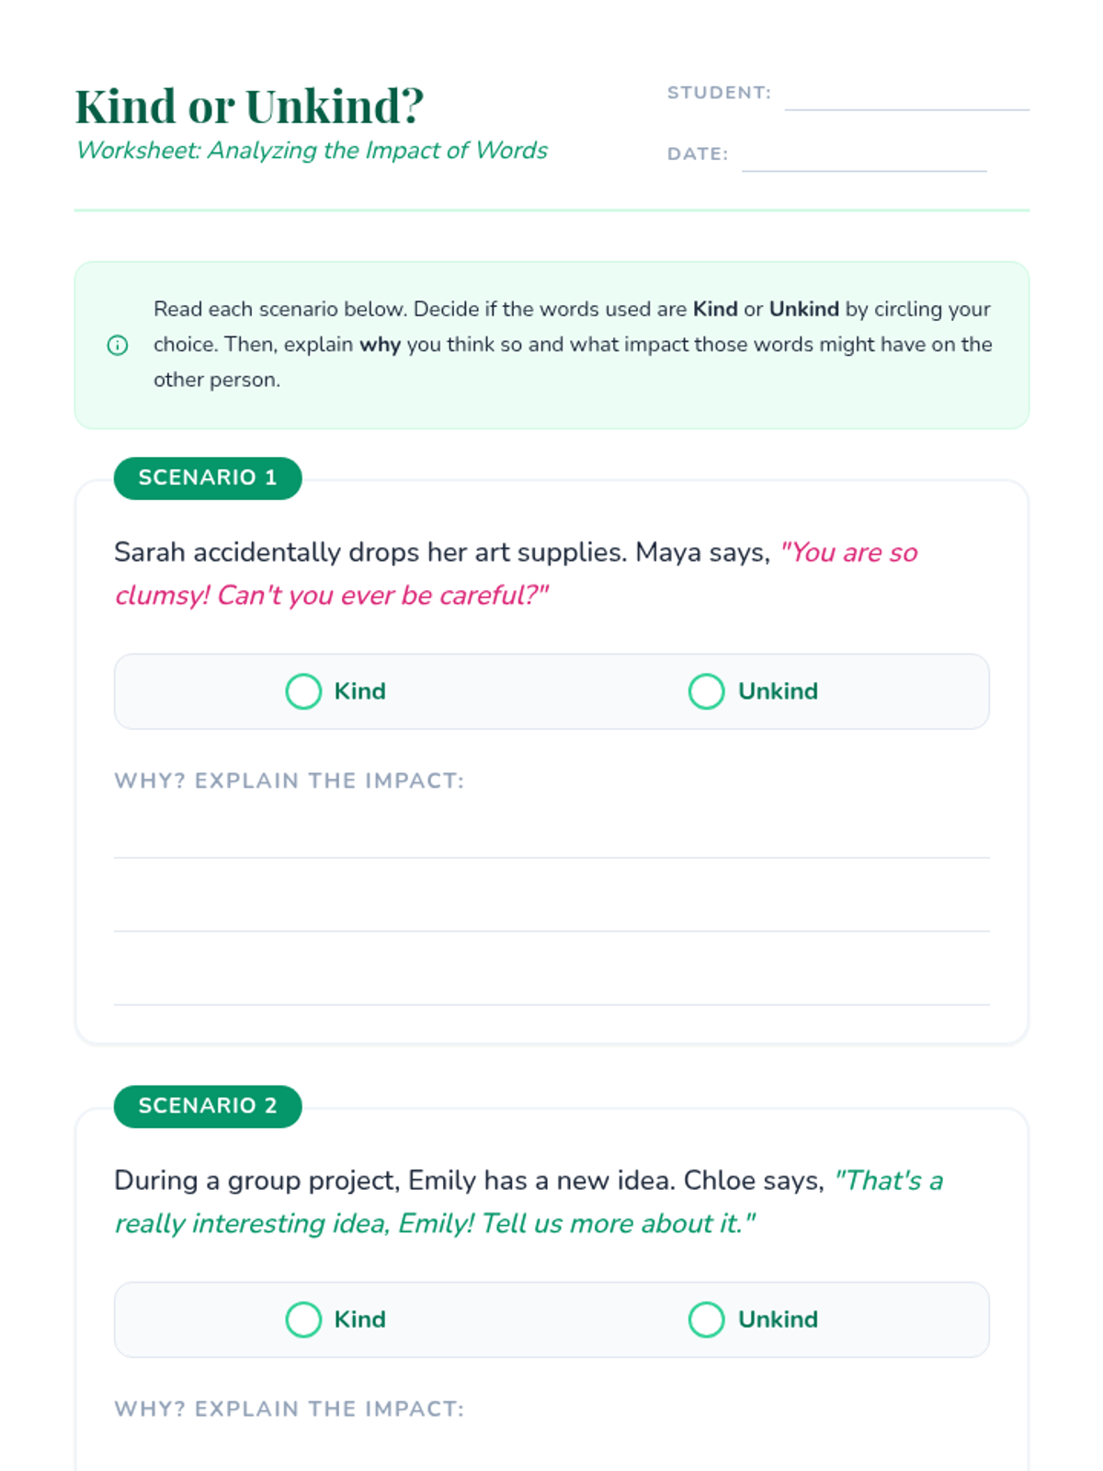Screen dimensions: 1103x1471
Task: Click the Date label
Action: [x=698, y=154]
